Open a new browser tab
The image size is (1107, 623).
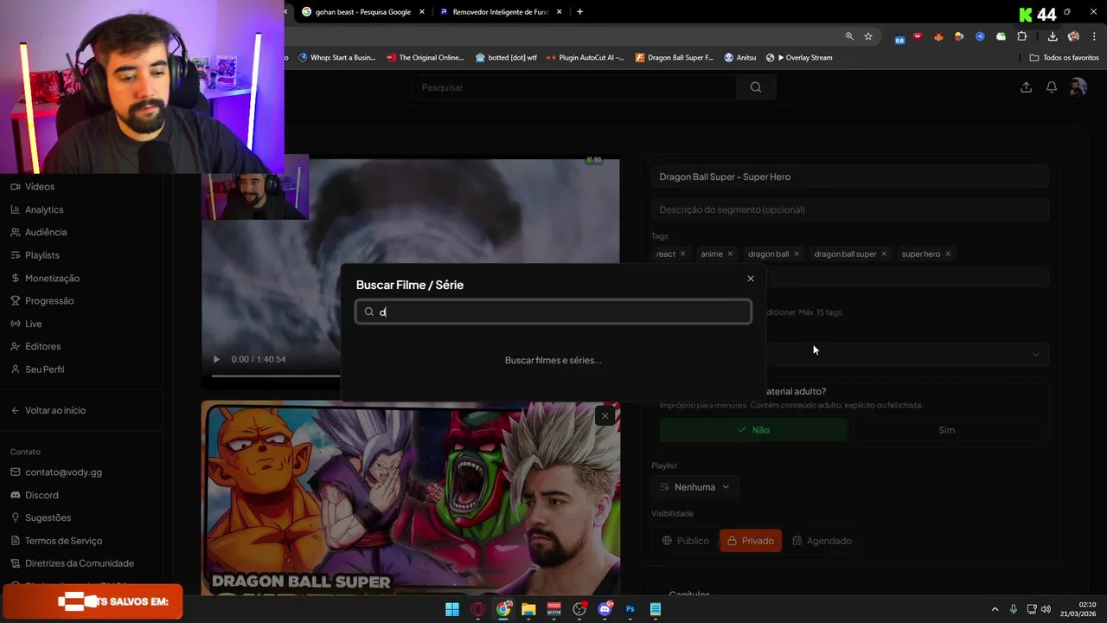pos(579,12)
